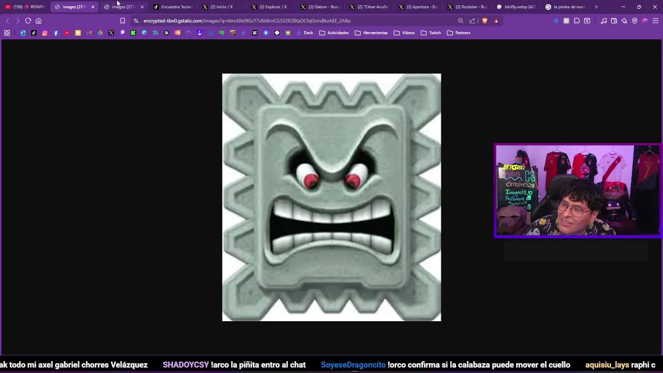Expand the Twitch bookmarks folder

tap(431, 33)
